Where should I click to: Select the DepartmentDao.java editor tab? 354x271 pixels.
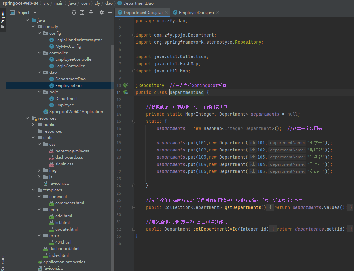tap(143, 13)
